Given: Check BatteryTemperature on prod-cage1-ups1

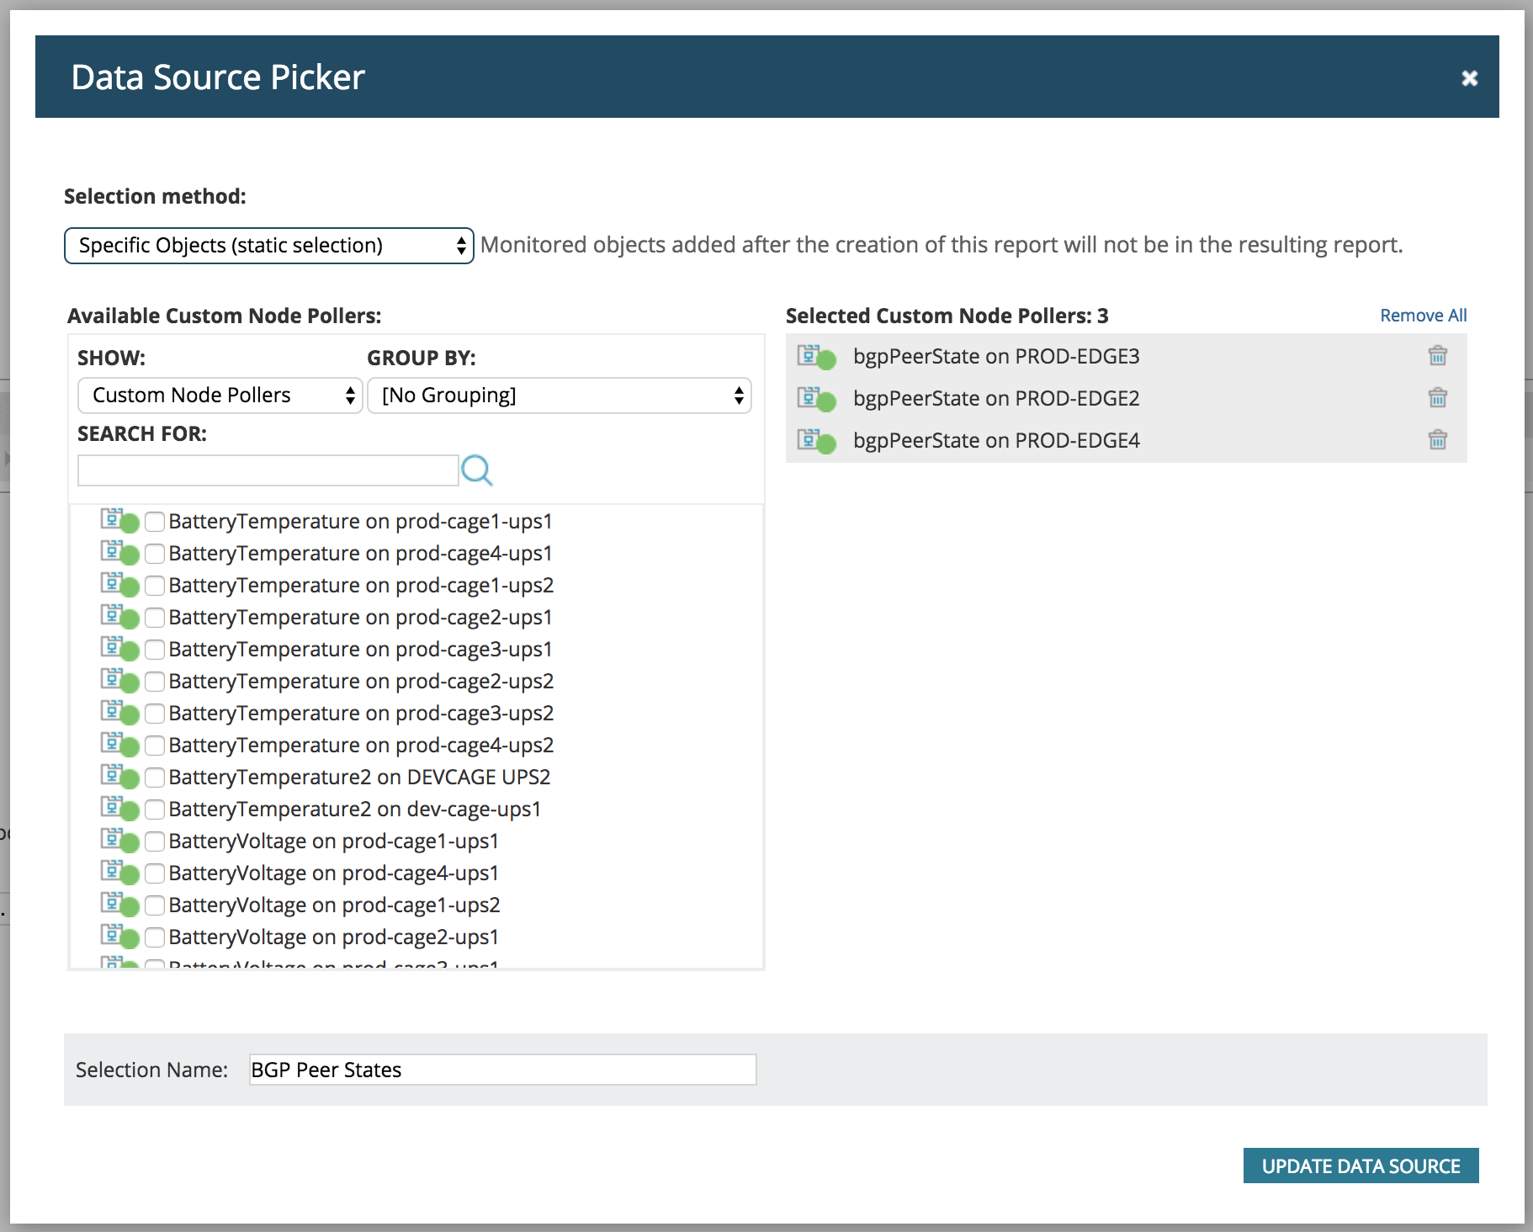Looking at the screenshot, I should [155, 522].
